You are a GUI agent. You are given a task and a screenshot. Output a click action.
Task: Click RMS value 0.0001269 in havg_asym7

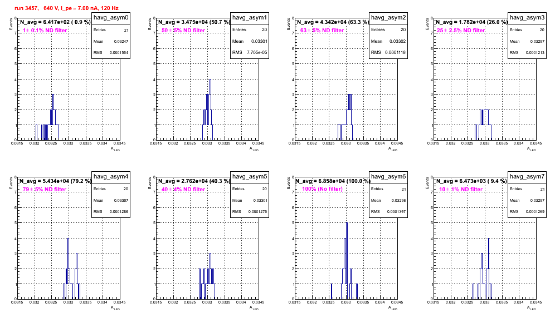click(x=535, y=212)
